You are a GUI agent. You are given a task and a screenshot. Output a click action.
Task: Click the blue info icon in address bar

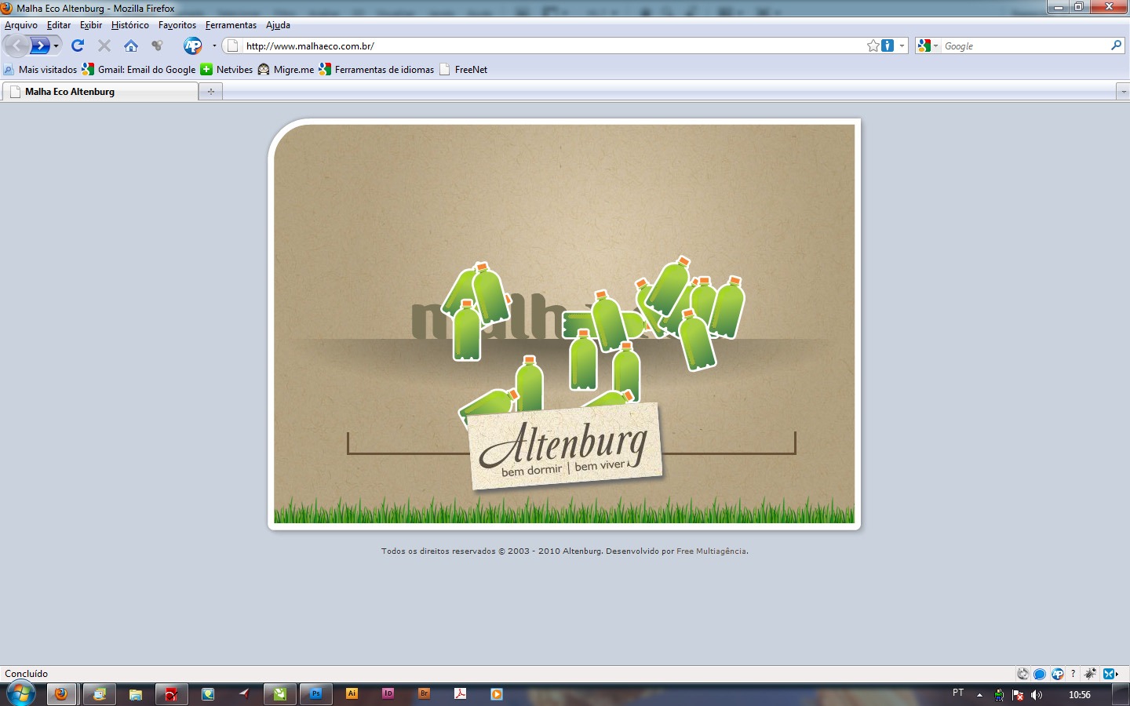[888, 46]
